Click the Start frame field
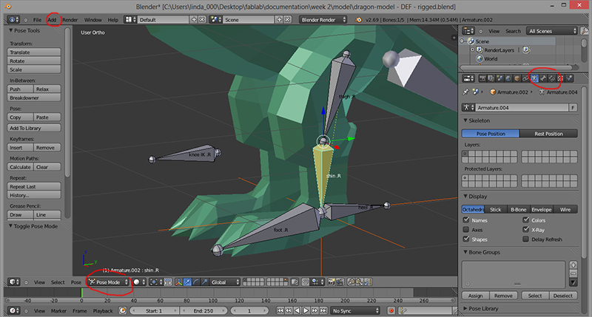The height and width of the screenshot is (317, 592). click(154, 310)
